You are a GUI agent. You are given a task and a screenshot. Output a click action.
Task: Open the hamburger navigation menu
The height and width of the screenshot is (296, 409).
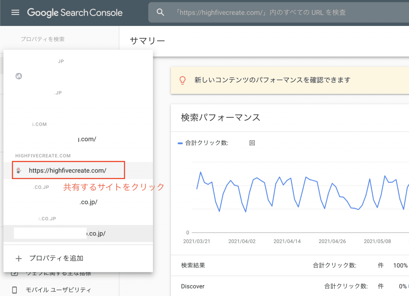pos(16,12)
